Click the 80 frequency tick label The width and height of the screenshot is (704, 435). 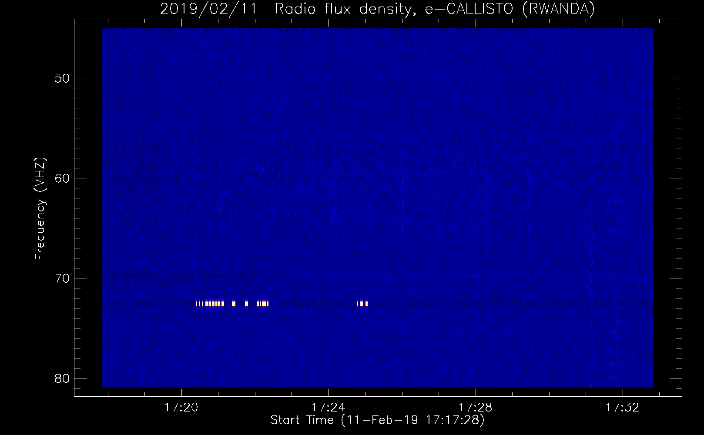point(62,378)
